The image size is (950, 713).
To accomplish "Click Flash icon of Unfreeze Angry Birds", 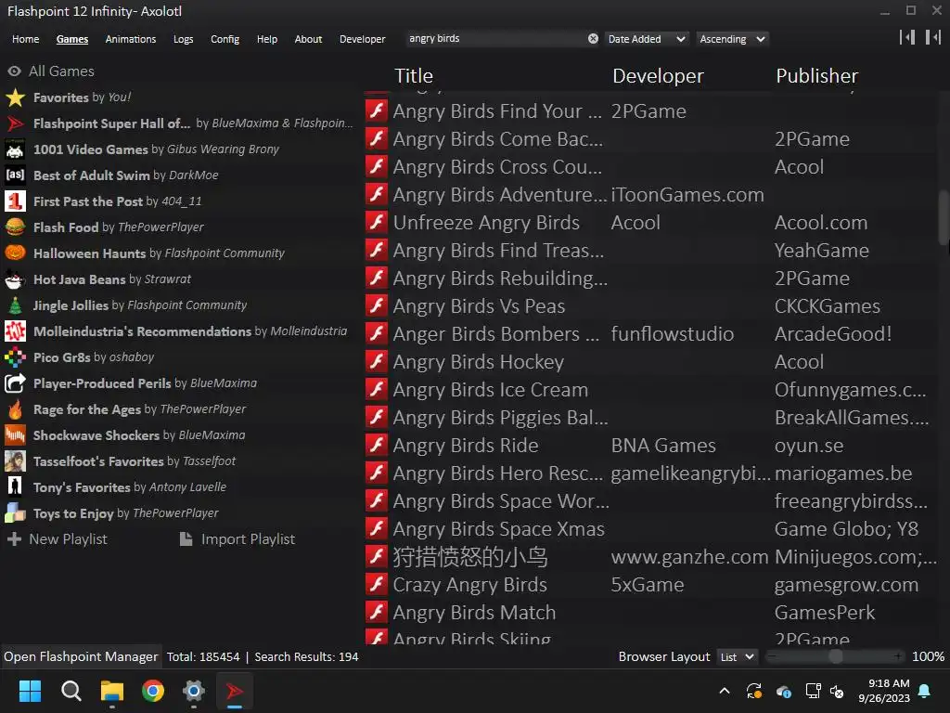I will [x=377, y=223].
